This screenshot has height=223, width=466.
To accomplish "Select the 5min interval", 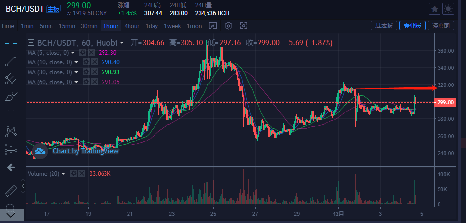I will tap(46, 26).
